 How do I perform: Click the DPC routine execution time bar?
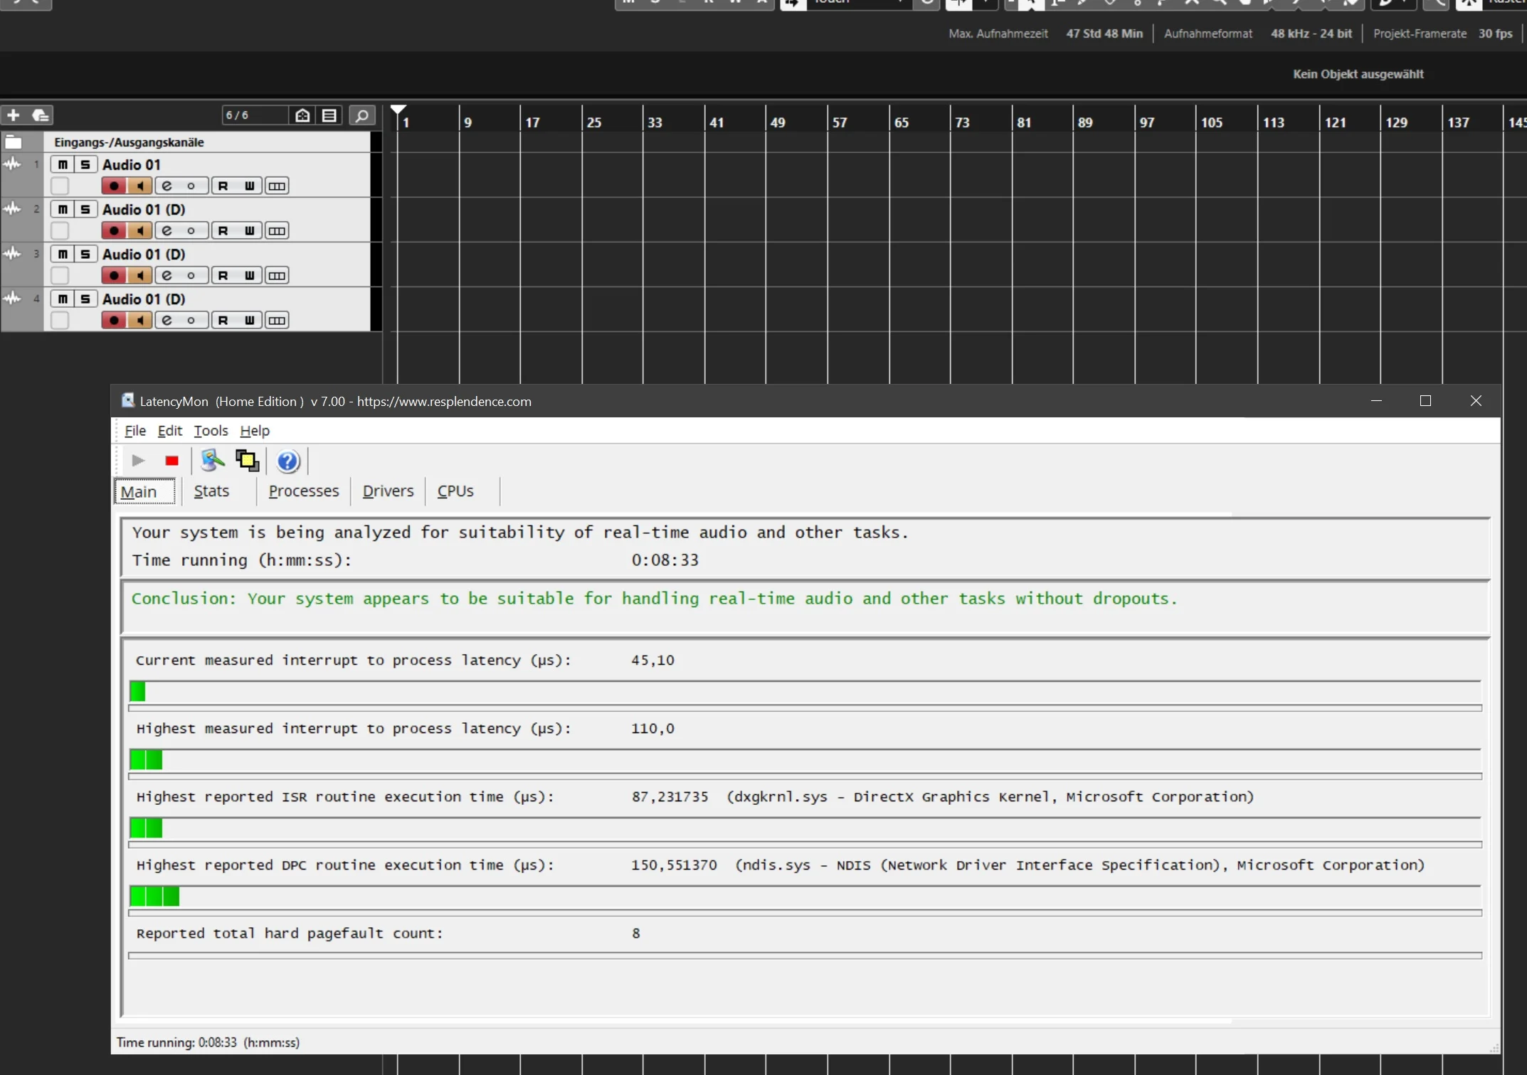[x=805, y=897]
